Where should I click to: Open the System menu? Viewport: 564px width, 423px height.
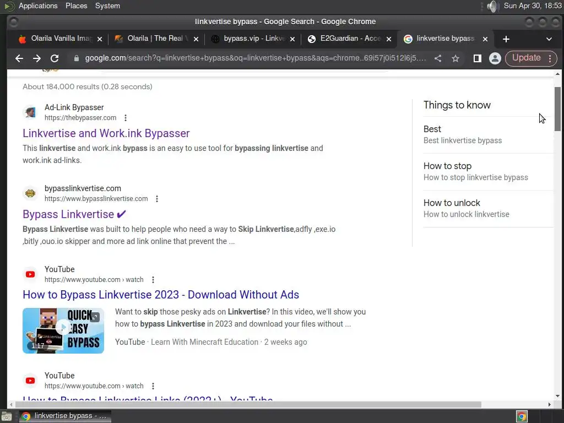pos(107,6)
